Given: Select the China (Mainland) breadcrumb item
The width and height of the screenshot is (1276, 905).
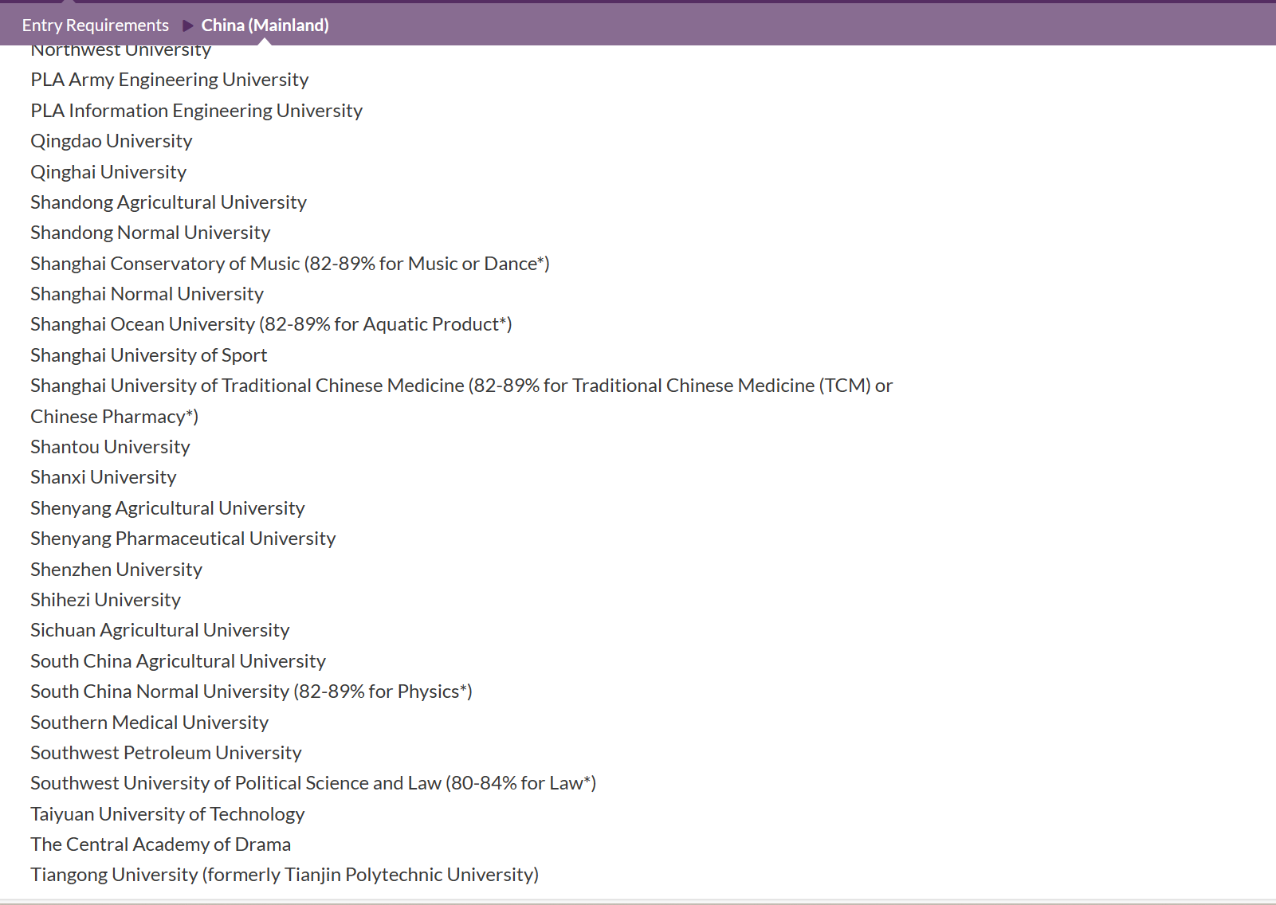Looking at the screenshot, I should pos(265,25).
